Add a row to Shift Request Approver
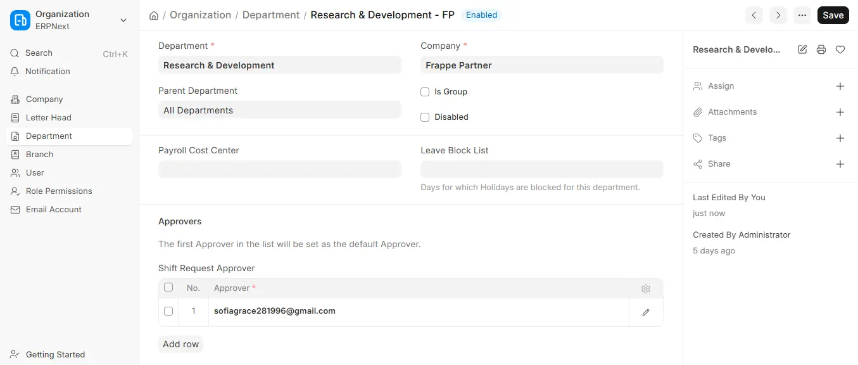The width and height of the screenshot is (858, 365). [180, 344]
